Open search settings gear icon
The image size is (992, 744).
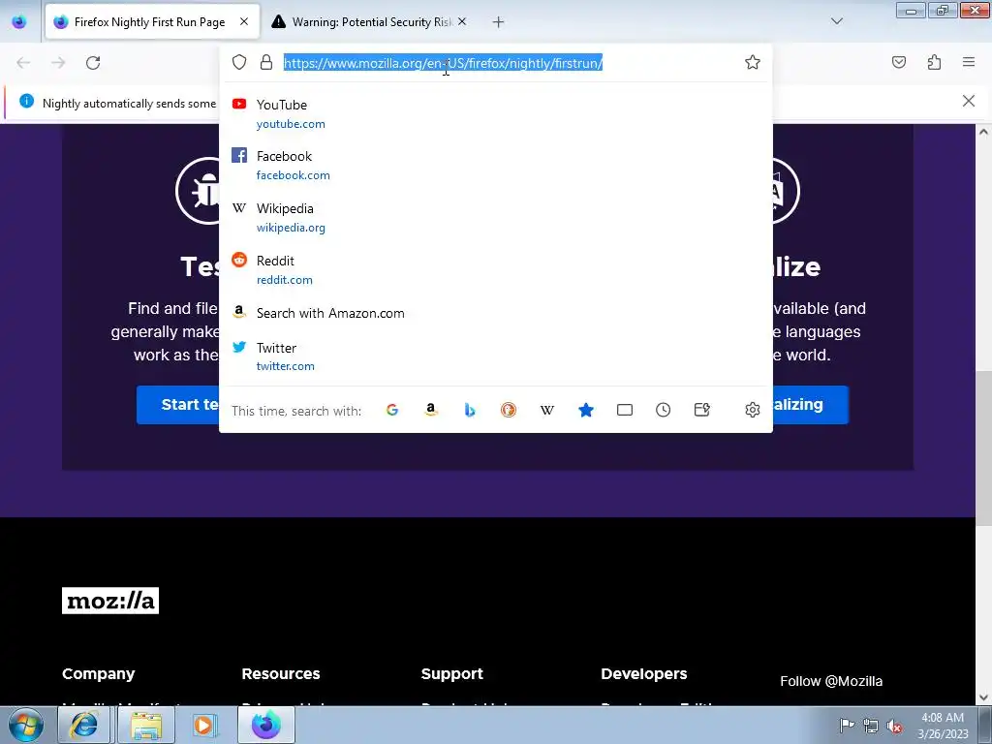[752, 410]
